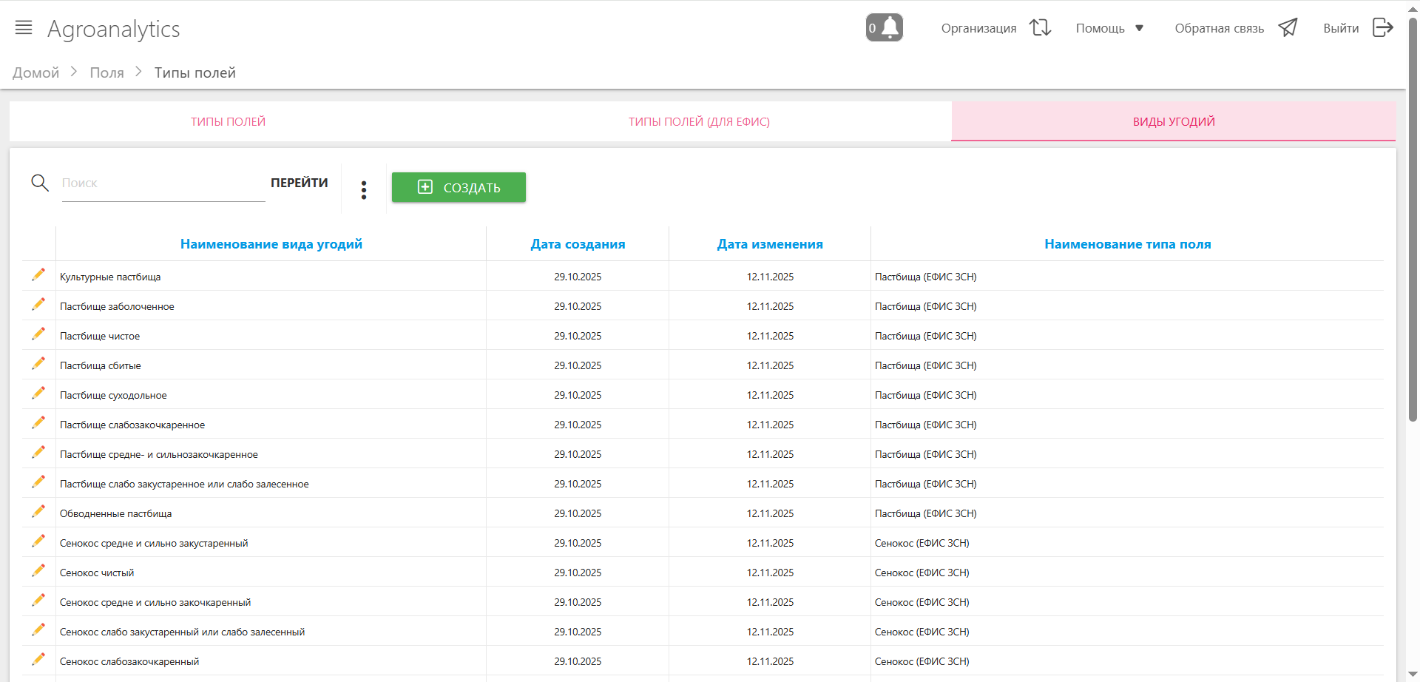Click the feedback paper plane icon
Screen dimensions: 1420x682
click(1288, 28)
